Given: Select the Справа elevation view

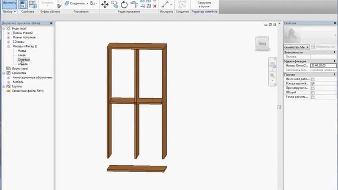Looking at the screenshot, I should point(22,64).
